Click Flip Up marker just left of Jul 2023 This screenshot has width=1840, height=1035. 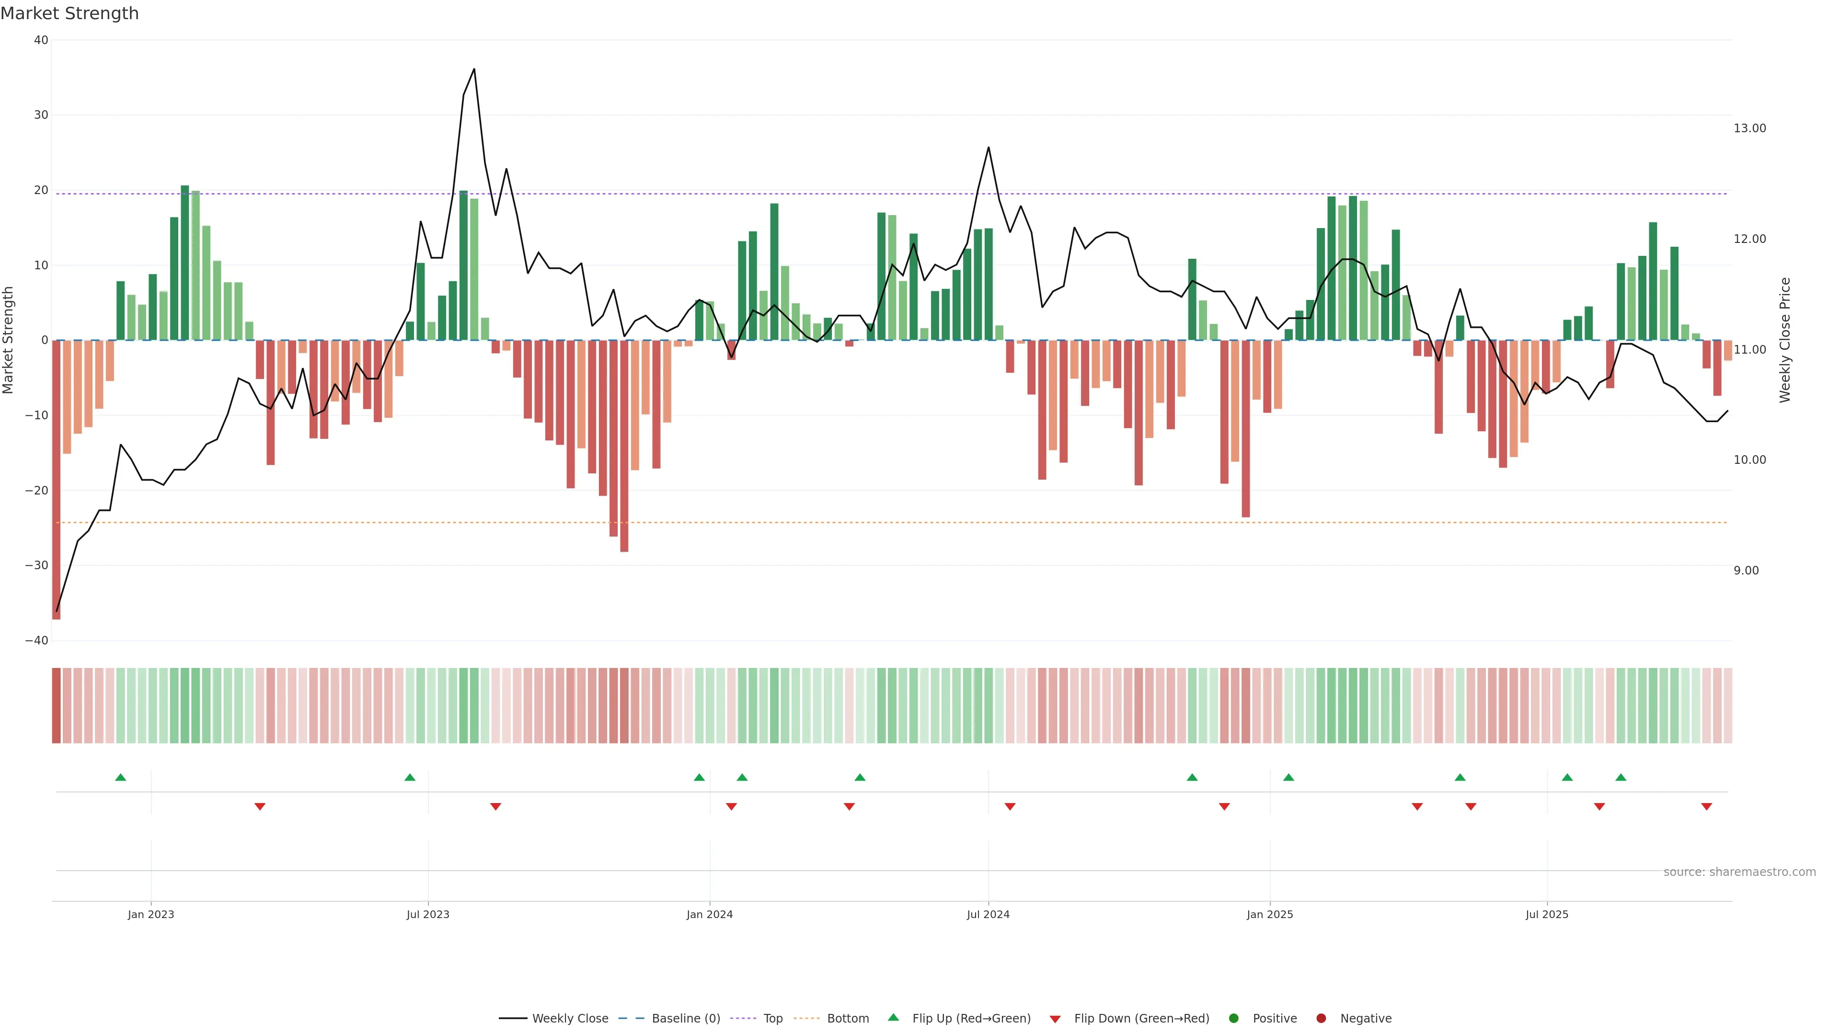click(410, 777)
